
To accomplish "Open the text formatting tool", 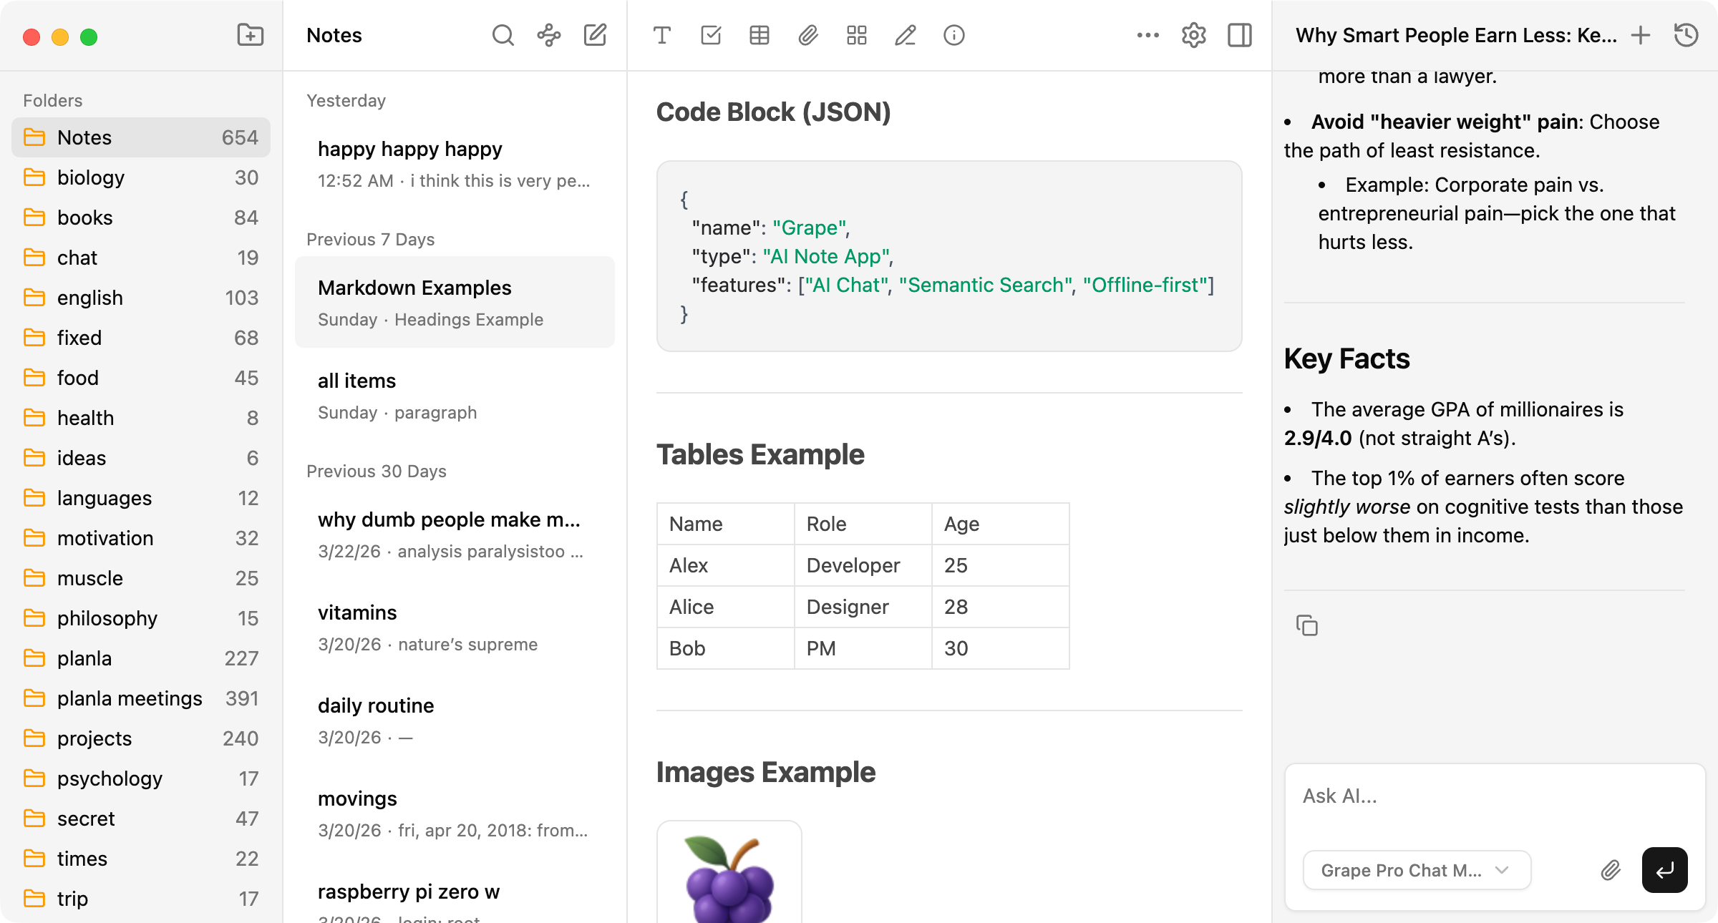I will click(662, 34).
